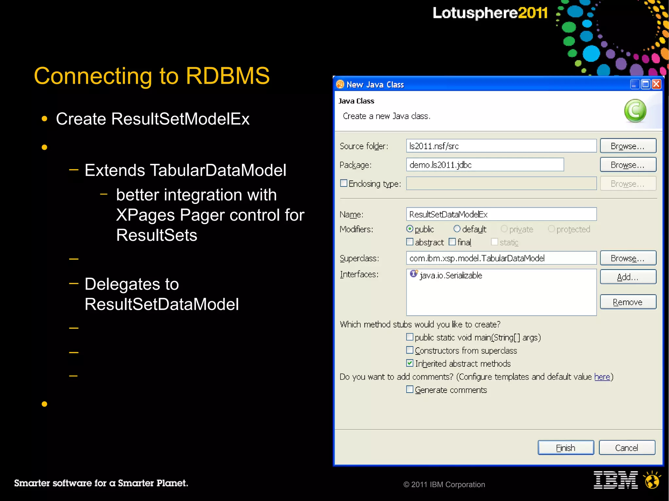Remove the selected interface
This screenshot has height=501, width=669.
coord(628,302)
